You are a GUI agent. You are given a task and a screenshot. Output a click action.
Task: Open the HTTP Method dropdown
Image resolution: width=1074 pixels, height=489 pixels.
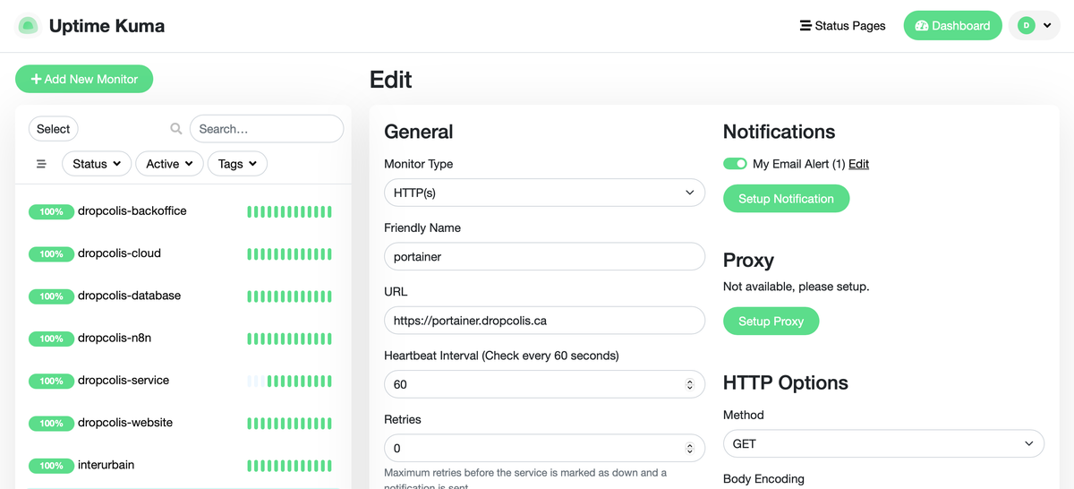(x=883, y=443)
